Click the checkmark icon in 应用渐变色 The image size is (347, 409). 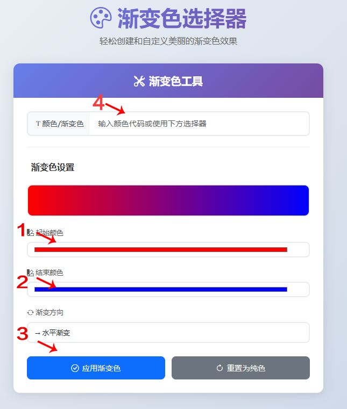click(75, 368)
